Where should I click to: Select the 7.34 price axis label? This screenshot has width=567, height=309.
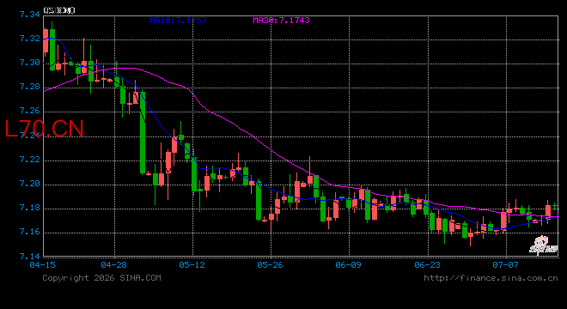coord(30,14)
